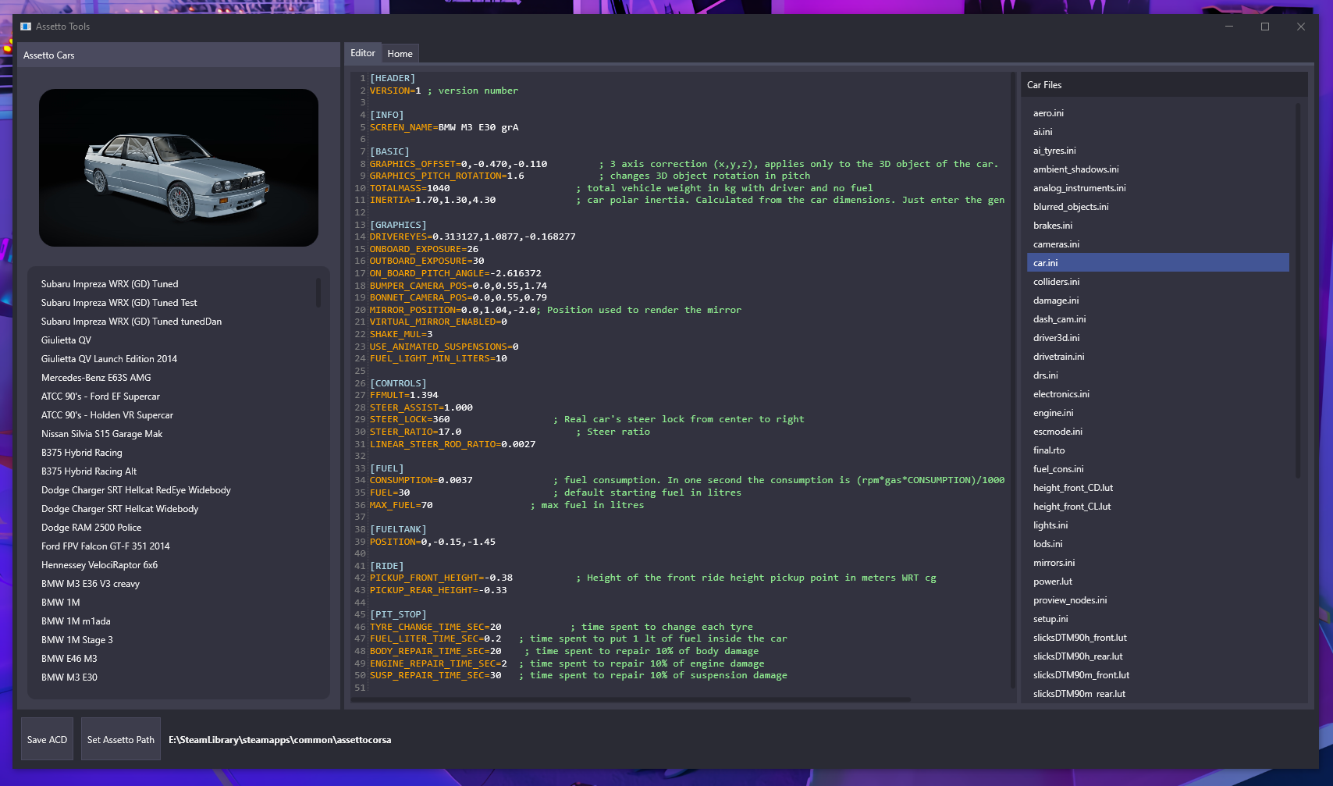Click the Save ACD button

pos(47,738)
